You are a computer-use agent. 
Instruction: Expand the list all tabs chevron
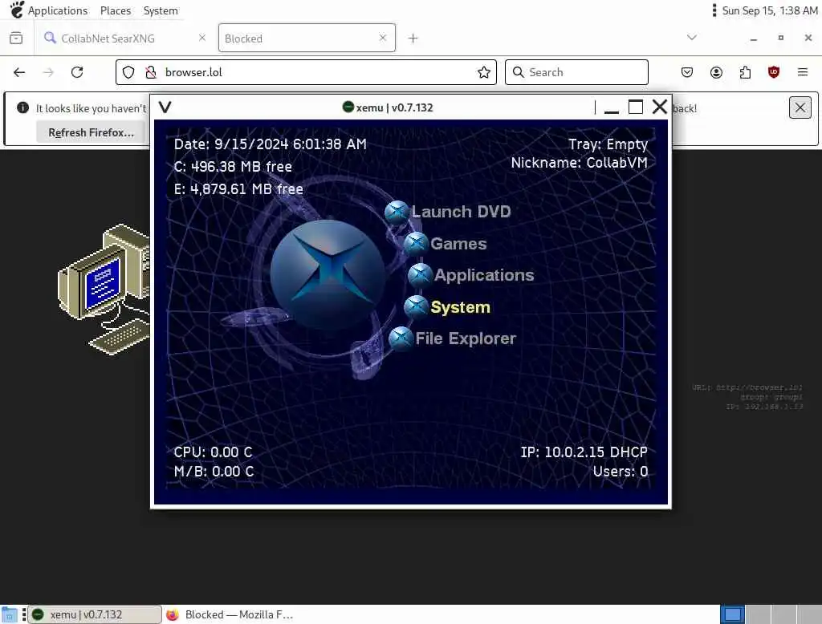692,38
